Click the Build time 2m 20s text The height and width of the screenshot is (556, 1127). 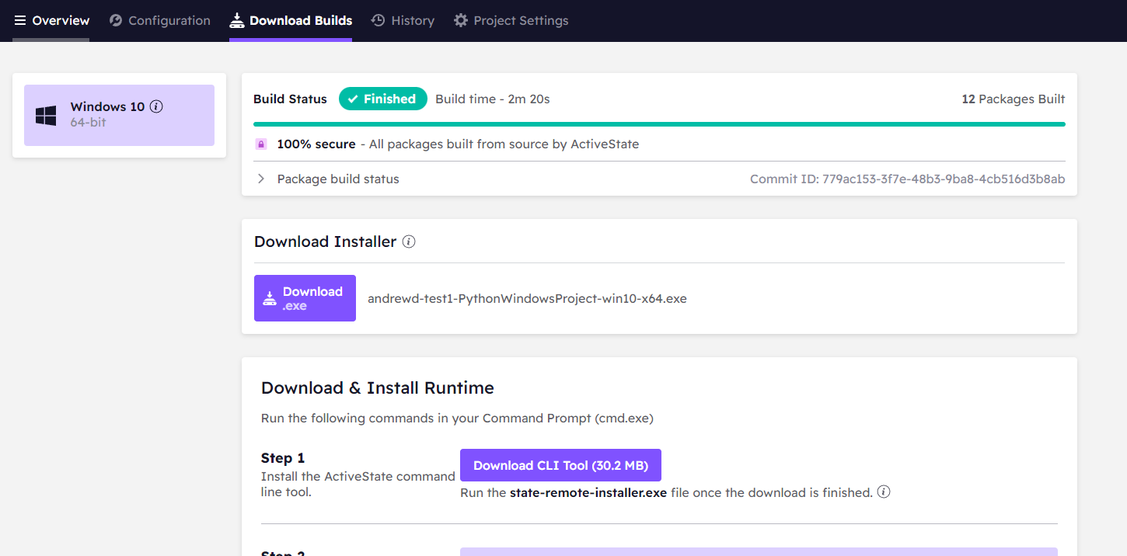pyautogui.click(x=492, y=99)
